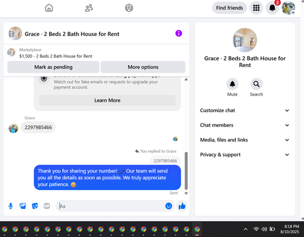The height and width of the screenshot is (237, 304).
Task: Open the nine-dot Menu grid icon
Action: point(256,8)
